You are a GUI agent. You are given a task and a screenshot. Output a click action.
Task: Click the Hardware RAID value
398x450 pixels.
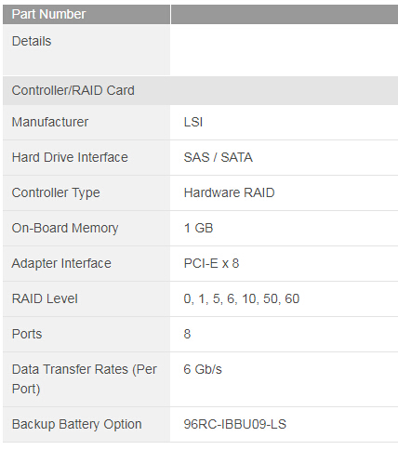[229, 192]
